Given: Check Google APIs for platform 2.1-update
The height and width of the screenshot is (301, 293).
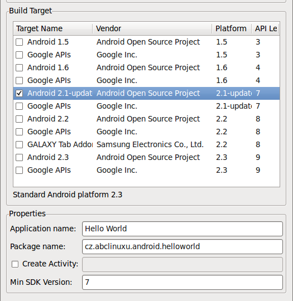Looking at the screenshot, I should pyautogui.click(x=19, y=106).
